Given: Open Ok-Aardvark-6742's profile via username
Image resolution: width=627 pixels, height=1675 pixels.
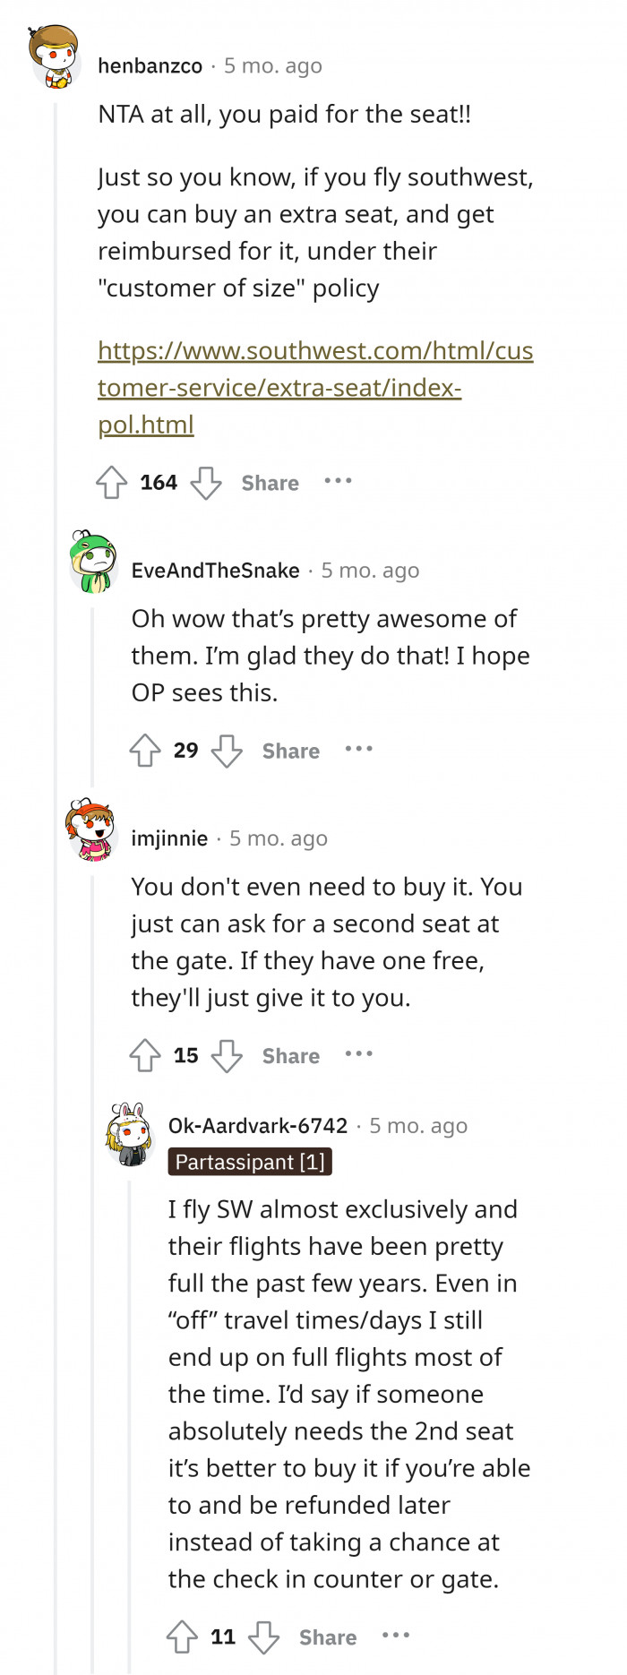Looking at the screenshot, I should pyautogui.click(x=258, y=1126).
